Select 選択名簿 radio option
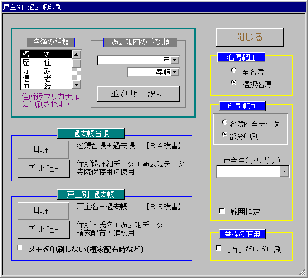 (x=234, y=83)
